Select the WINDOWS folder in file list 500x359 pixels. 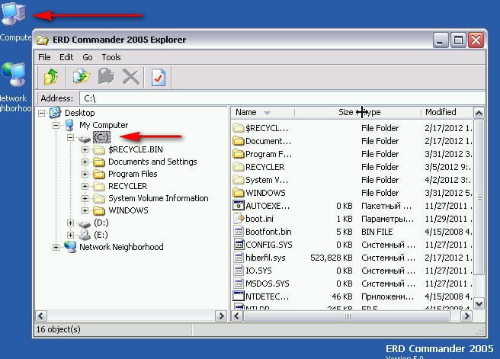point(264,193)
